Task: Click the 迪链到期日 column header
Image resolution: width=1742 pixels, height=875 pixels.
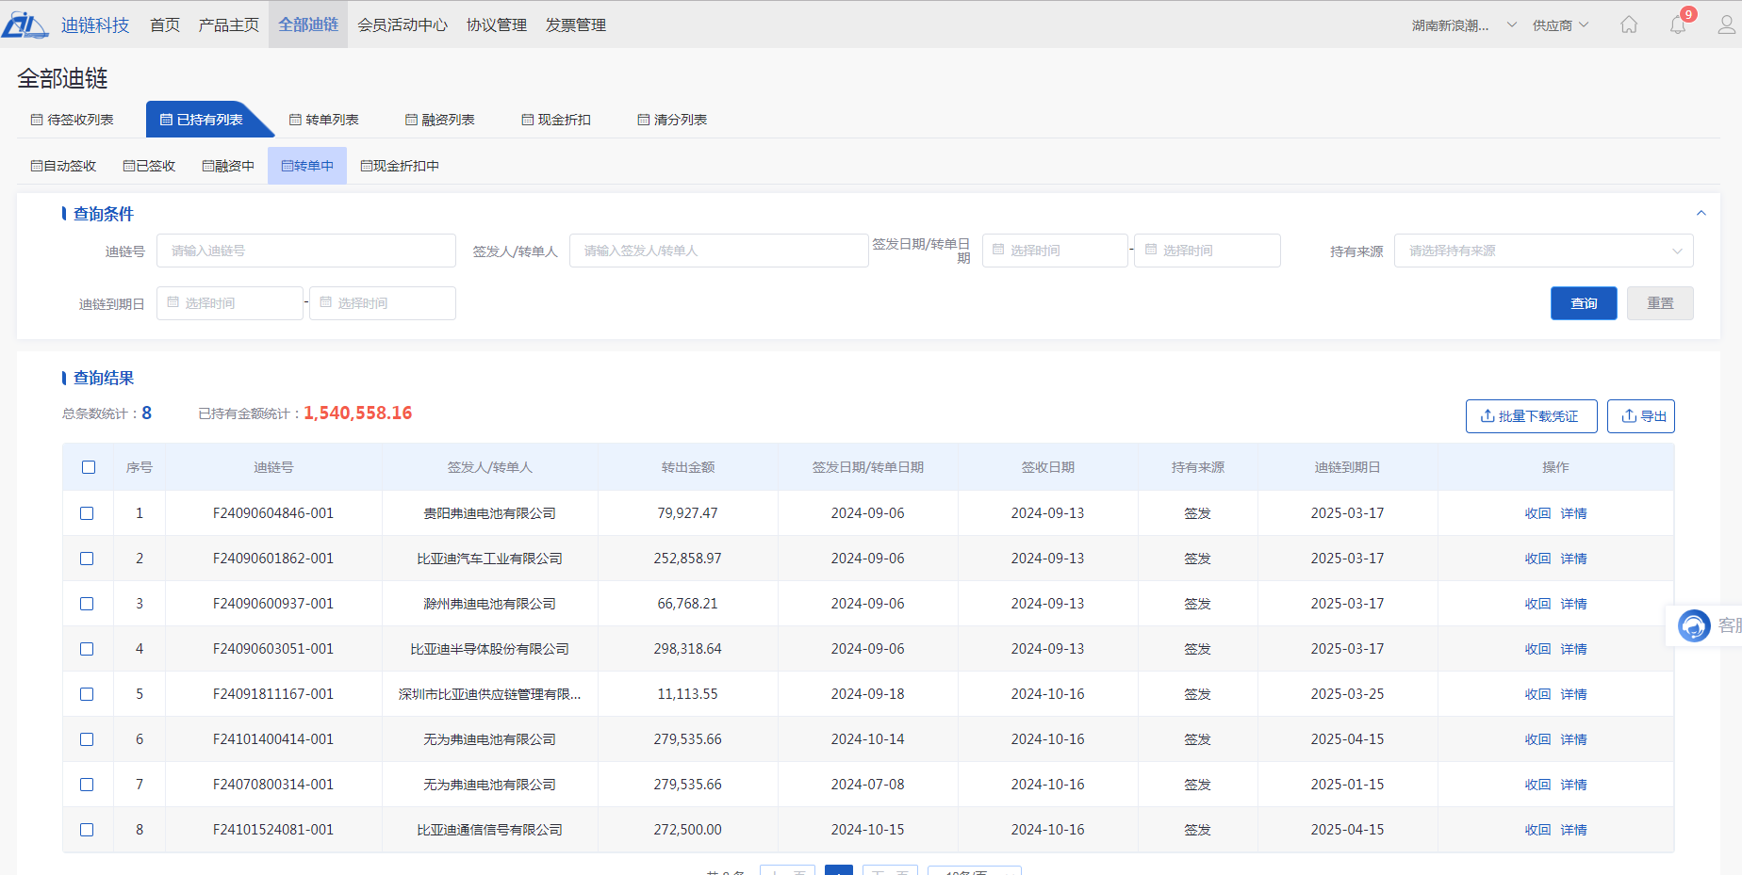Action: tap(1347, 467)
